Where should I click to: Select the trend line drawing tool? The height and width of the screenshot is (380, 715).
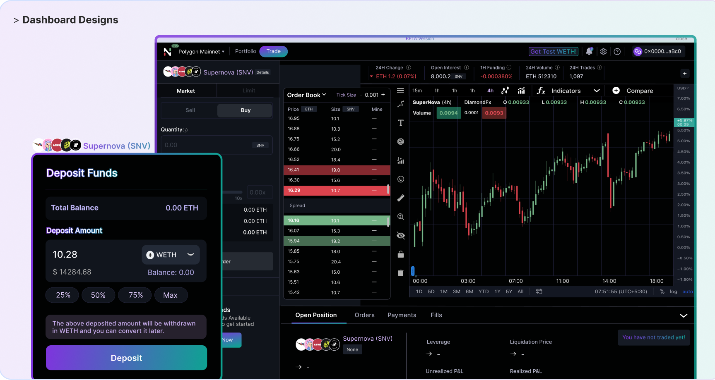pyautogui.click(x=400, y=104)
